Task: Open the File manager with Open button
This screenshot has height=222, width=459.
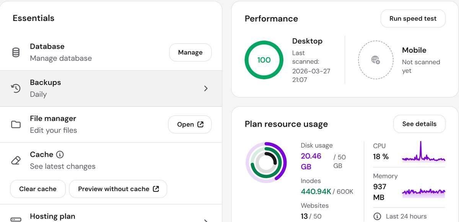Action: click(x=190, y=124)
